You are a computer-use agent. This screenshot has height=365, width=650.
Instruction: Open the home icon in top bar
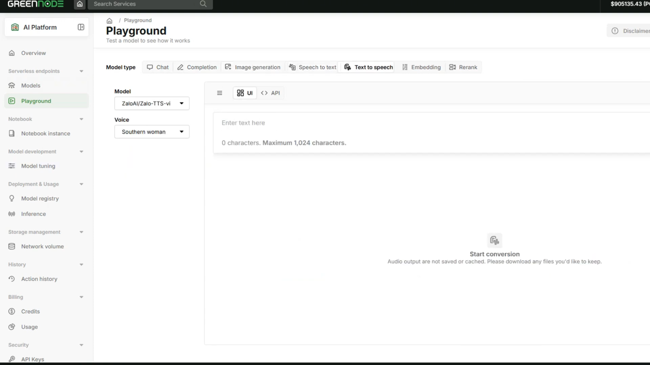tap(80, 4)
